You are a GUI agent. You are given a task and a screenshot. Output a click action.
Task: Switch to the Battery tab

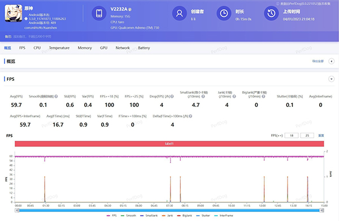pyautogui.click(x=144, y=48)
